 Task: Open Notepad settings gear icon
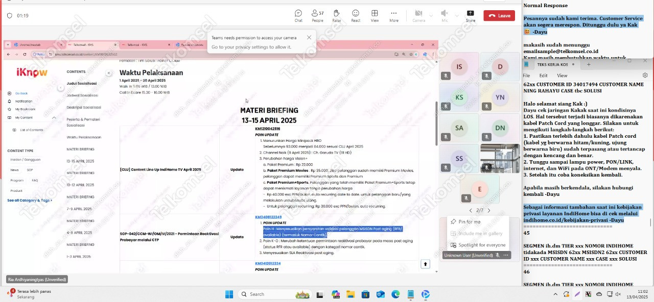pyautogui.click(x=645, y=75)
